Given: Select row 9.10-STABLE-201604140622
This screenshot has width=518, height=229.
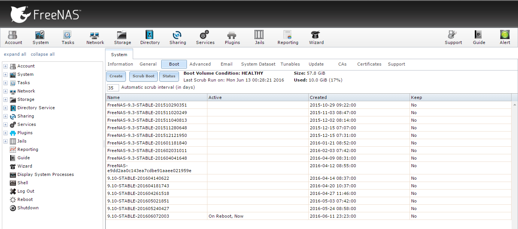Looking at the screenshot, I should (308, 178).
